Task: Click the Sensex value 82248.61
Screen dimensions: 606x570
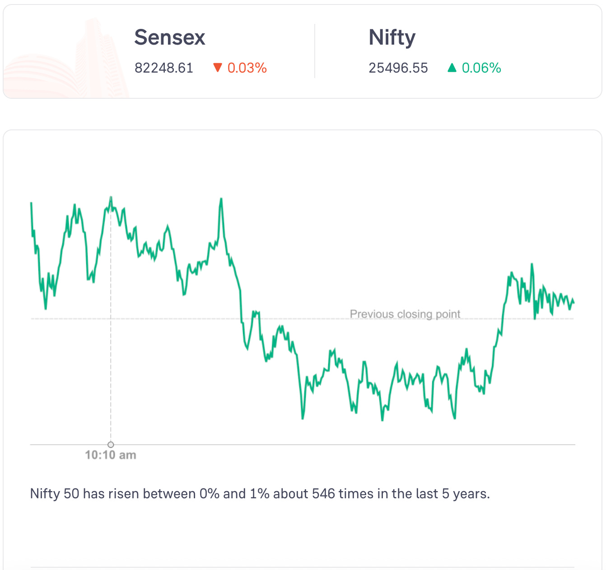Action: pyautogui.click(x=164, y=68)
